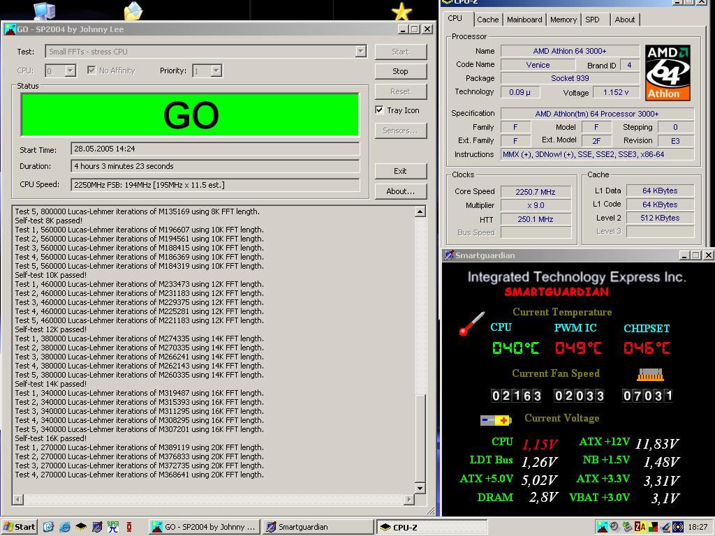Click the log scrollbar down arrow
This screenshot has height=536, width=715.
pos(420,488)
